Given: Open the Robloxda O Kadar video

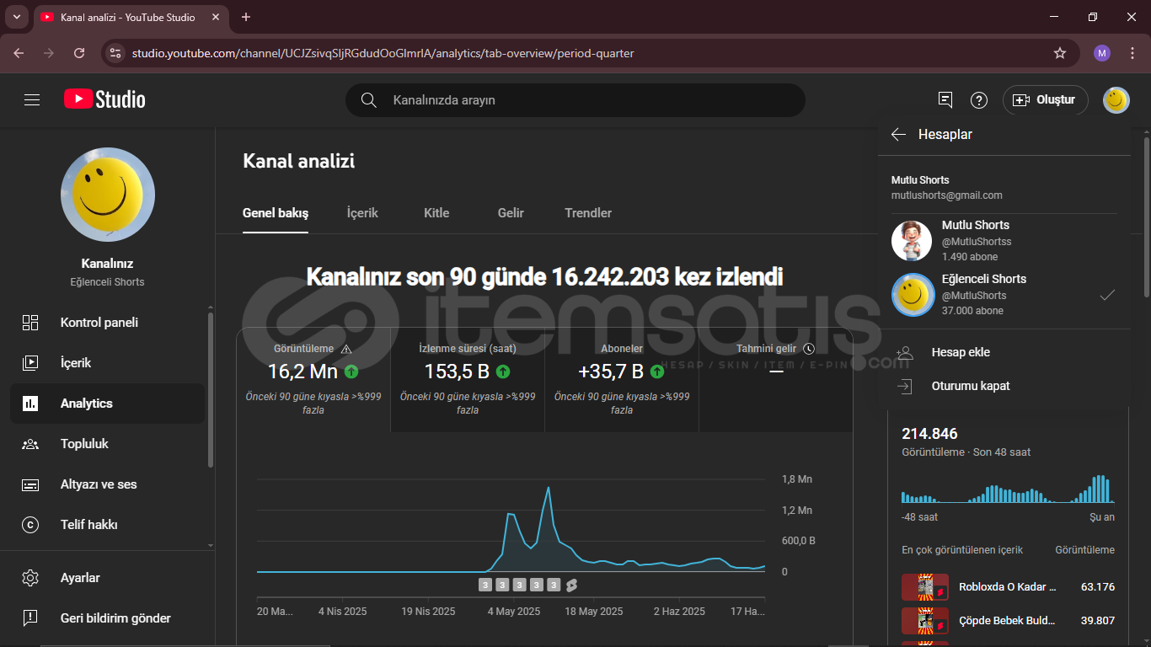Looking at the screenshot, I should point(1008,587).
